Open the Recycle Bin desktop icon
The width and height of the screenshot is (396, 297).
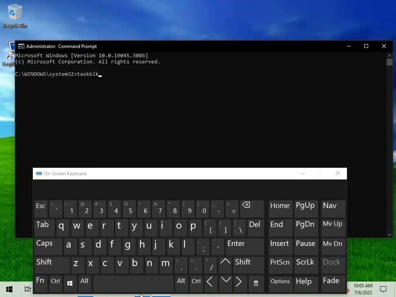(15, 15)
